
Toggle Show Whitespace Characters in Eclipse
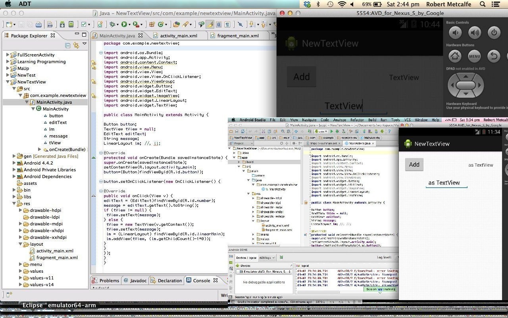(227, 24)
